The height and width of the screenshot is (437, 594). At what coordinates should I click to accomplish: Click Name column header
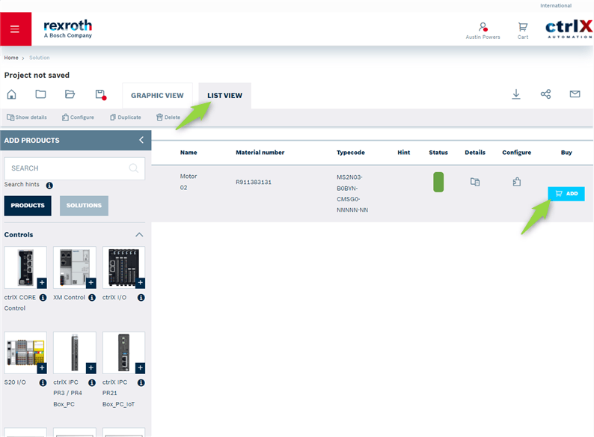coord(189,153)
